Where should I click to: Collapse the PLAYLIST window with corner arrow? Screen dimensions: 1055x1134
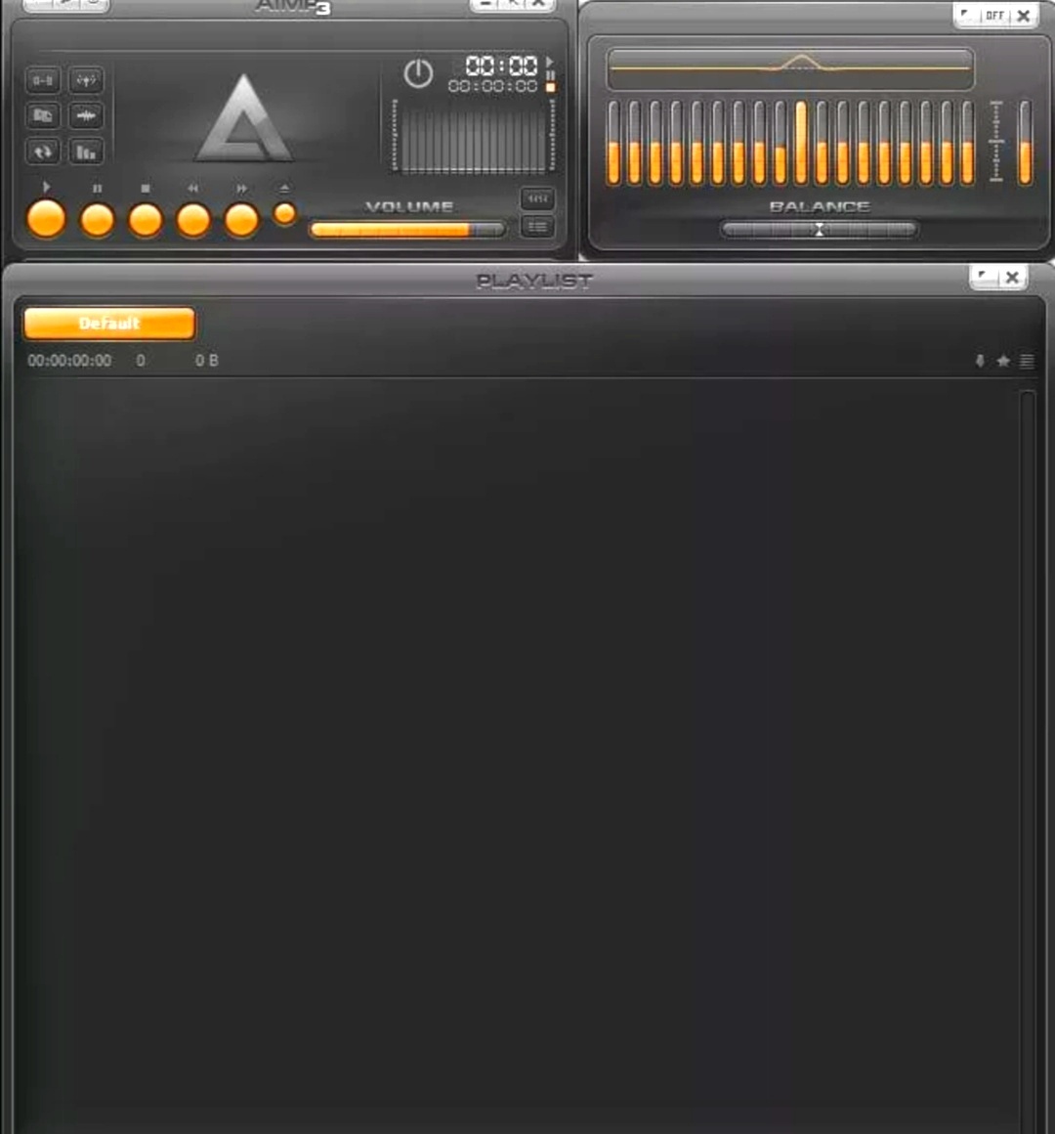[983, 277]
